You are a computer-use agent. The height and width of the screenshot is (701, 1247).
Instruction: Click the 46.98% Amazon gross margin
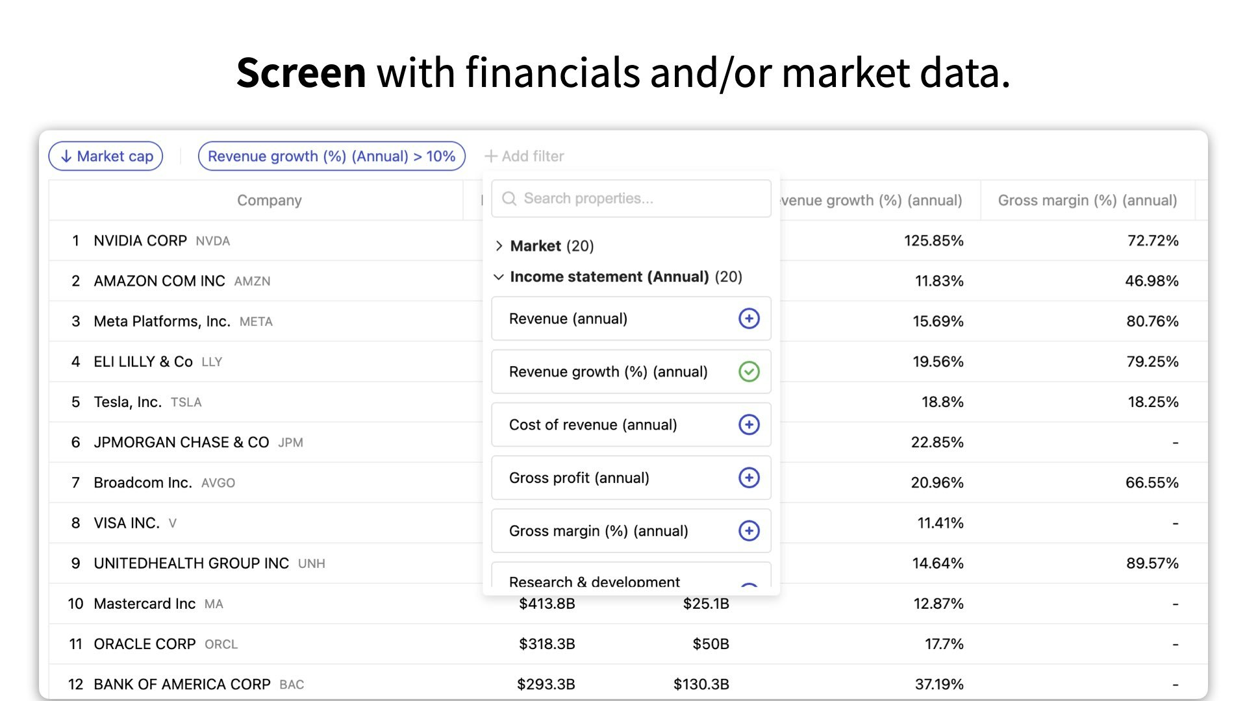1152,281
